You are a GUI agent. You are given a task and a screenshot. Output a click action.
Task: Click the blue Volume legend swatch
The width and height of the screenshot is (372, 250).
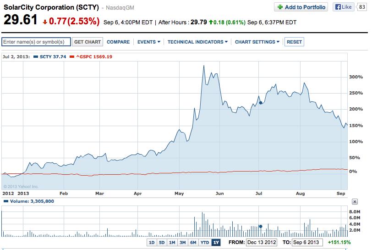point(6,201)
